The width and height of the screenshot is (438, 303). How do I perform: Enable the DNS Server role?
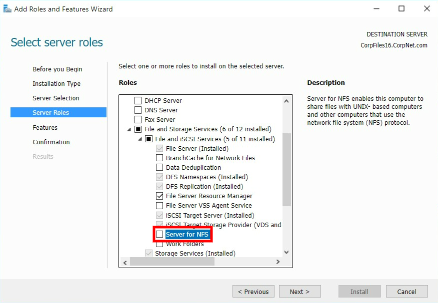click(x=138, y=110)
